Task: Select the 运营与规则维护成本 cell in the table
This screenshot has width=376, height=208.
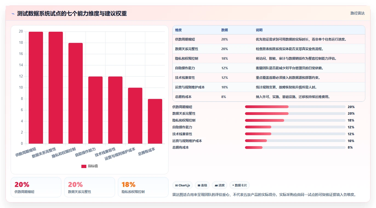Action: (x=190, y=87)
